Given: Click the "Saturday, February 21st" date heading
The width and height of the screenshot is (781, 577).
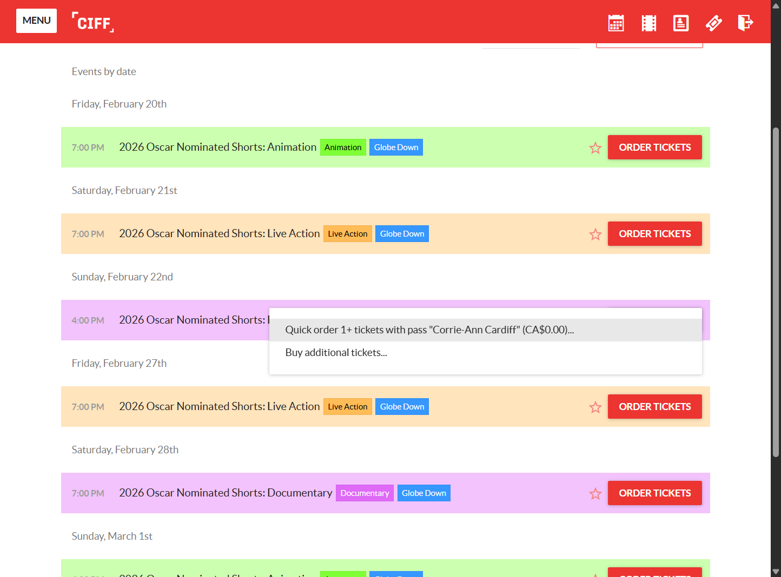Looking at the screenshot, I should pos(124,190).
